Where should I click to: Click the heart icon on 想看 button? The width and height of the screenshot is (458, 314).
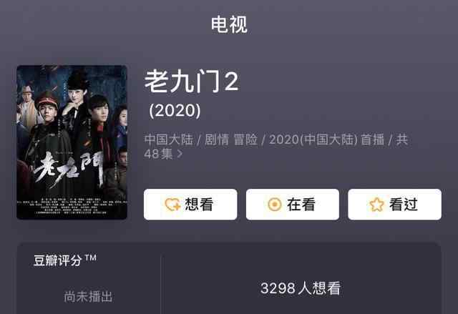pos(172,205)
